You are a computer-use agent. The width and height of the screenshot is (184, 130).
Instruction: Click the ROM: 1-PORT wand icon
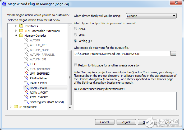pos(26,93)
